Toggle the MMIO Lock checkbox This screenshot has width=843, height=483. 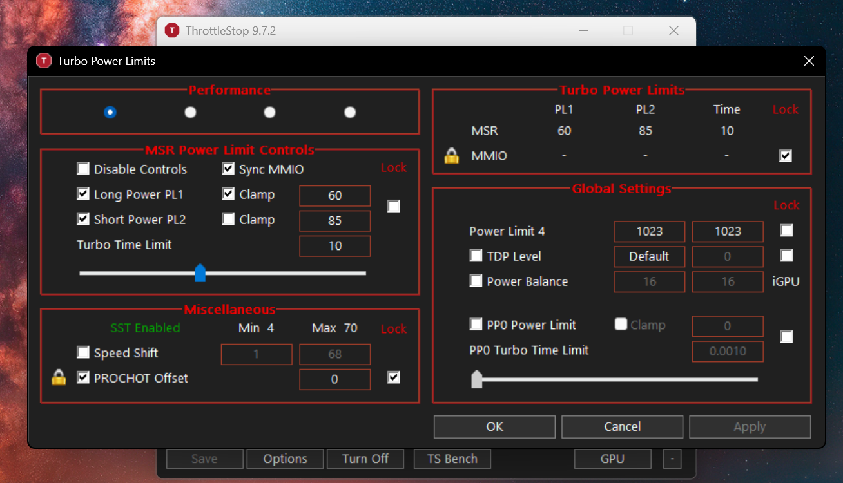click(x=786, y=156)
